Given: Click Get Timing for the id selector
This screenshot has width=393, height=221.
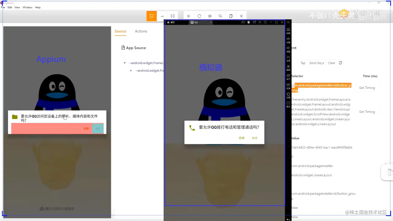Looking at the screenshot, I should 367,88.
